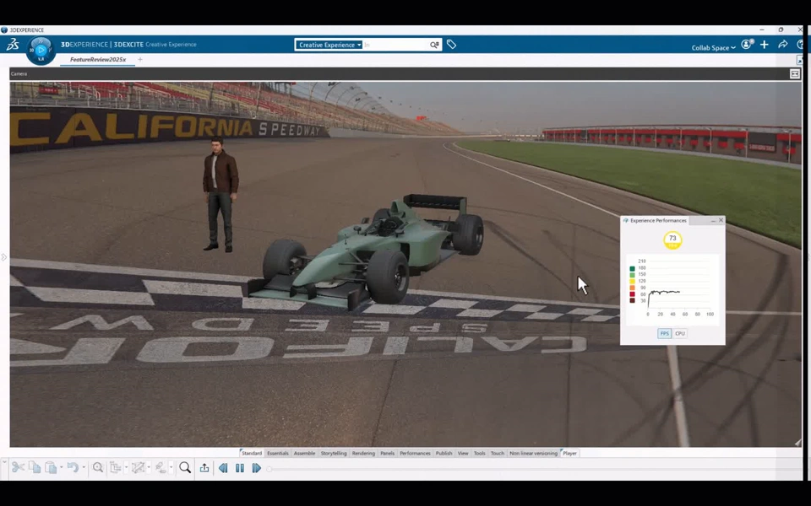This screenshot has width=811, height=506.
Task: Select the Essentials toolbar tab
Action: tap(278, 454)
